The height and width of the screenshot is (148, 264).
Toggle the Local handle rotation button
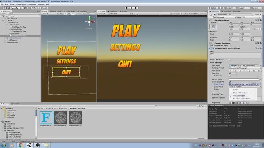tap(44, 8)
